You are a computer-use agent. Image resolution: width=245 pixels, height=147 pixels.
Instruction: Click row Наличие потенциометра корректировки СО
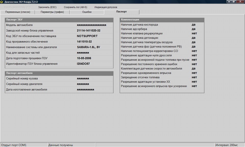pyautogui.click(x=162, y=51)
